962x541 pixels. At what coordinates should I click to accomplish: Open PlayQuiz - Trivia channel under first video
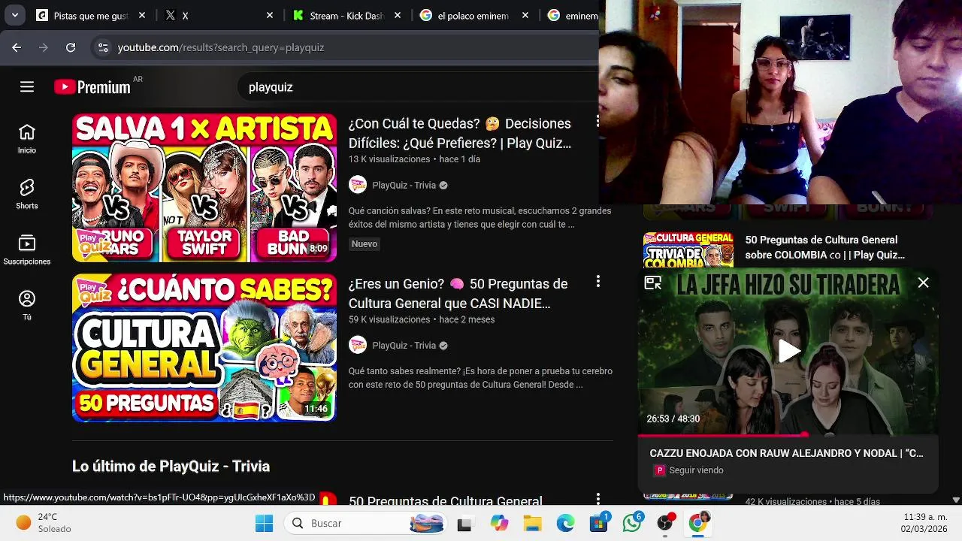tap(404, 185)
